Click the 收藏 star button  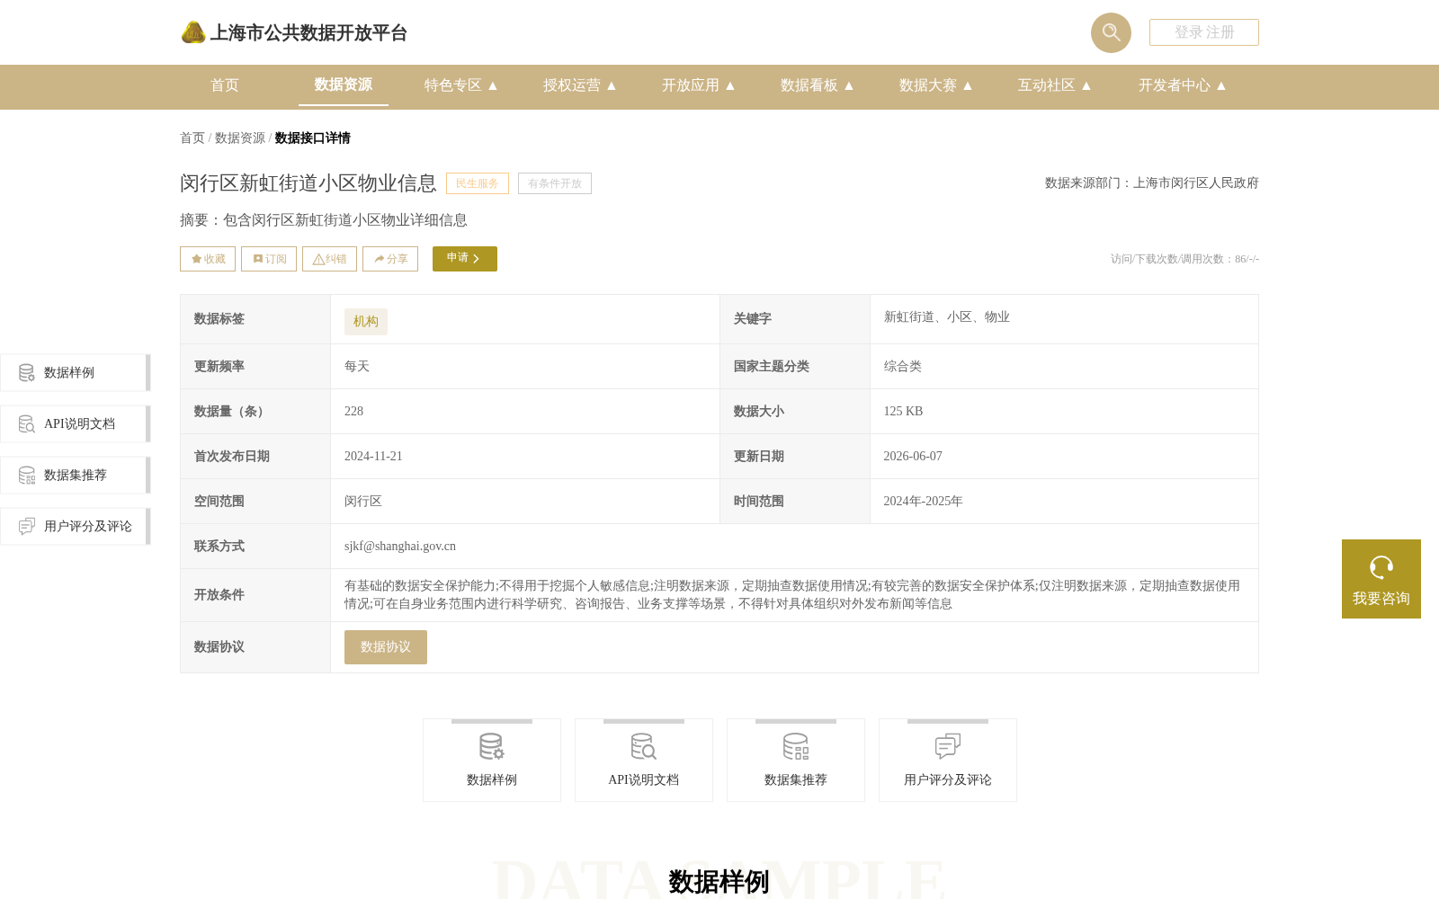[208, 259]
